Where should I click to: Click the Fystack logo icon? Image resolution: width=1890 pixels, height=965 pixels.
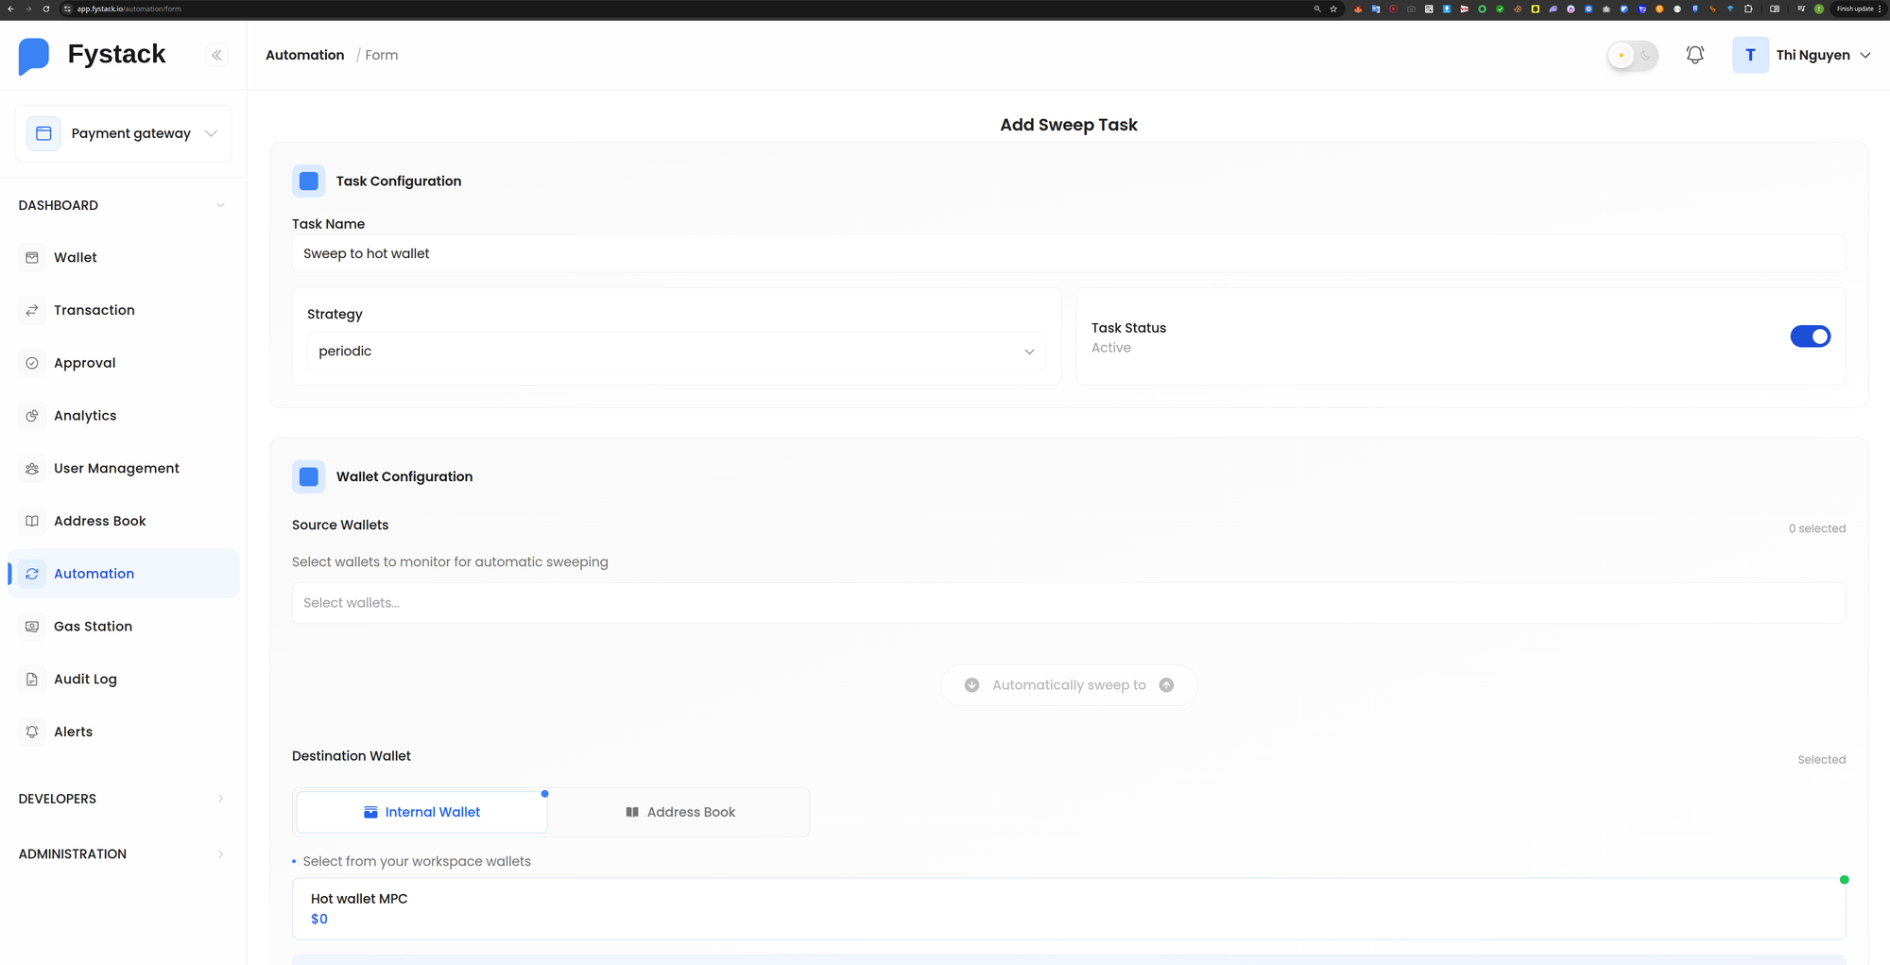[x=34, y=56]
